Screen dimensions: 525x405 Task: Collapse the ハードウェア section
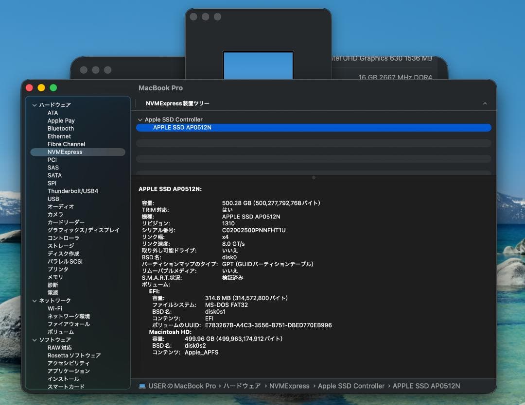35,105
